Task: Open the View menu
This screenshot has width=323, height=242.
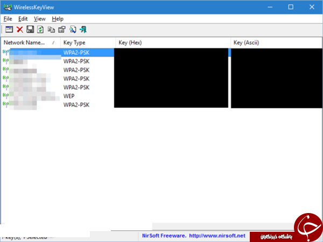Action: [39, 19]
